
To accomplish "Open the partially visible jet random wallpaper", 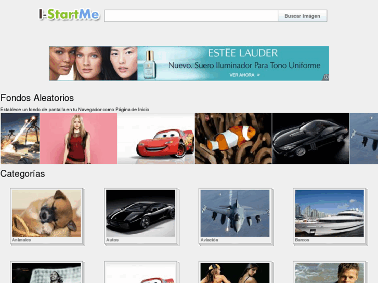I will (x=364, y=139).
